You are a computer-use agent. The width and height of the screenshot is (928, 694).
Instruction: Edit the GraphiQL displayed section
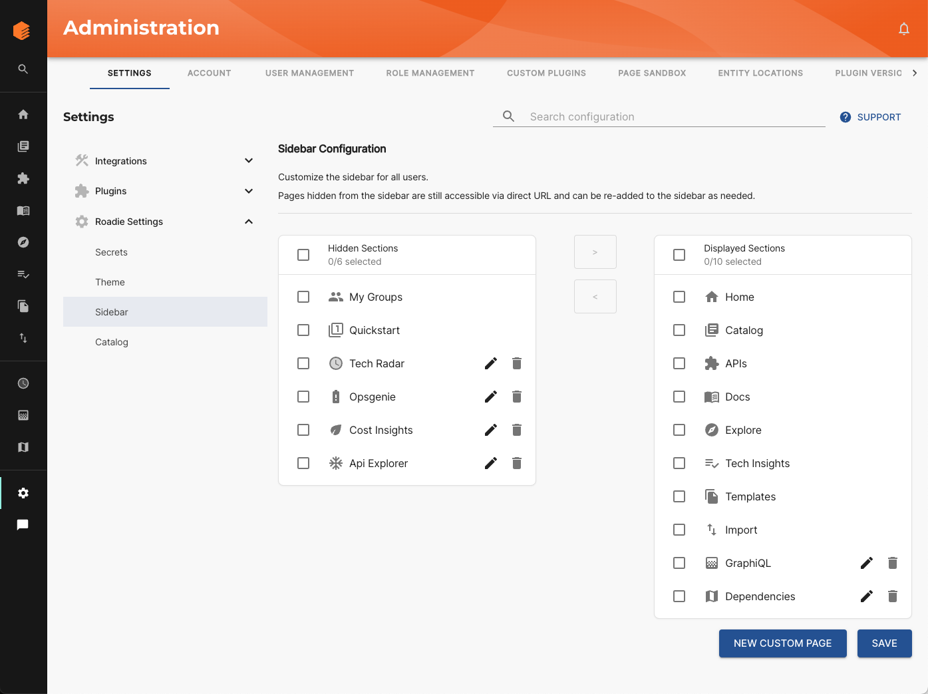[867, 563]
